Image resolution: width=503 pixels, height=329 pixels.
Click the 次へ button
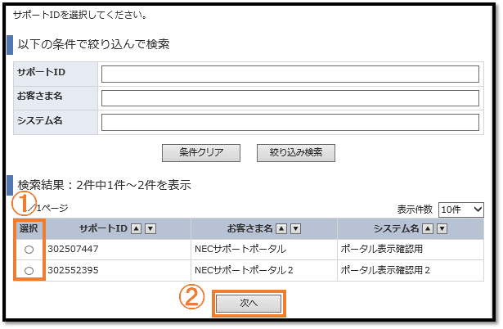tap(249, 303)
